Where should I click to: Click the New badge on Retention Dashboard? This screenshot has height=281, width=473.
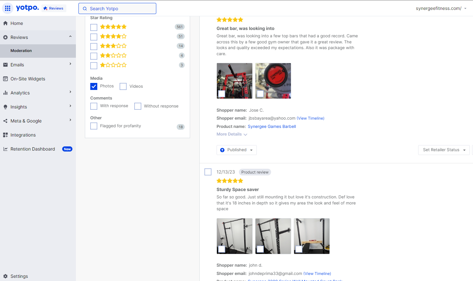(x=67, y=149)
